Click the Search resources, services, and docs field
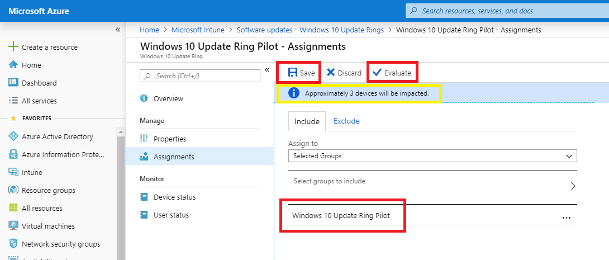The height and width of the screenshot is (260, 609). pos(507,11)
